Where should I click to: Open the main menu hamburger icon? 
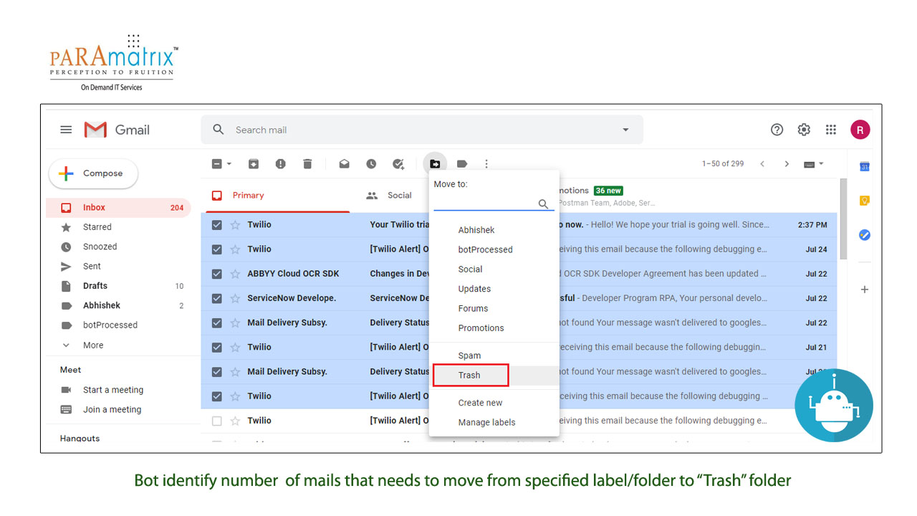(66, 130)
